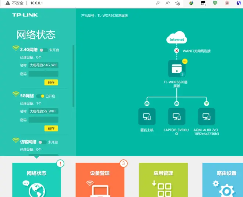Click the Internet cloud icon
The image size is (243, 197).
point(177,37)
